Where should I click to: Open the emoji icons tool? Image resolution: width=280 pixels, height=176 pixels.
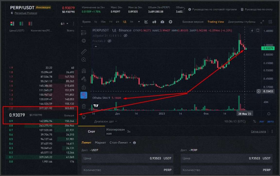84,41
